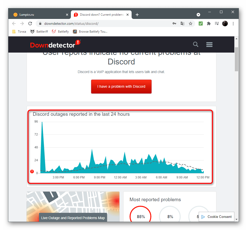Open the Точка bookmark folder

coord(19,32)
